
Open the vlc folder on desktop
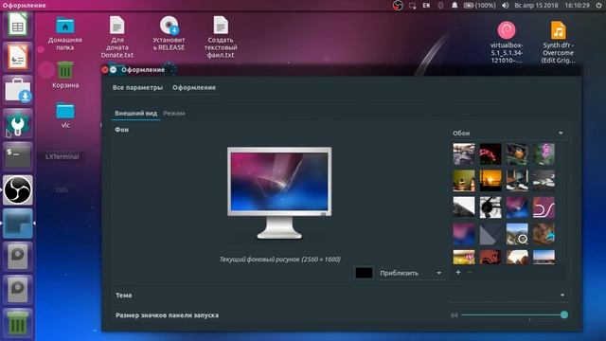click(65, 115)
